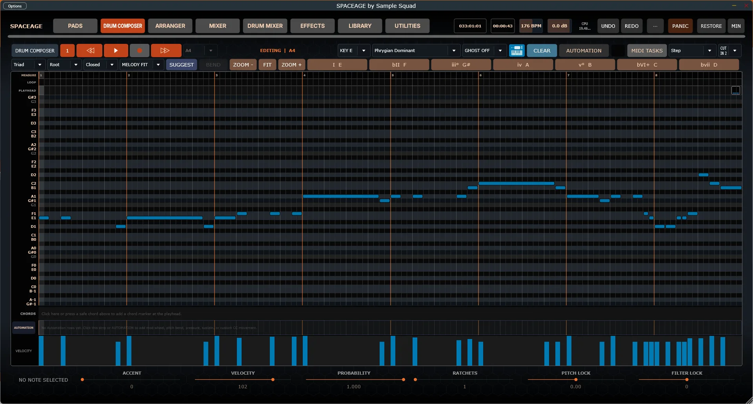Select the I E chord button
Screen dimensions: 753x404
[x=337, y=65]
